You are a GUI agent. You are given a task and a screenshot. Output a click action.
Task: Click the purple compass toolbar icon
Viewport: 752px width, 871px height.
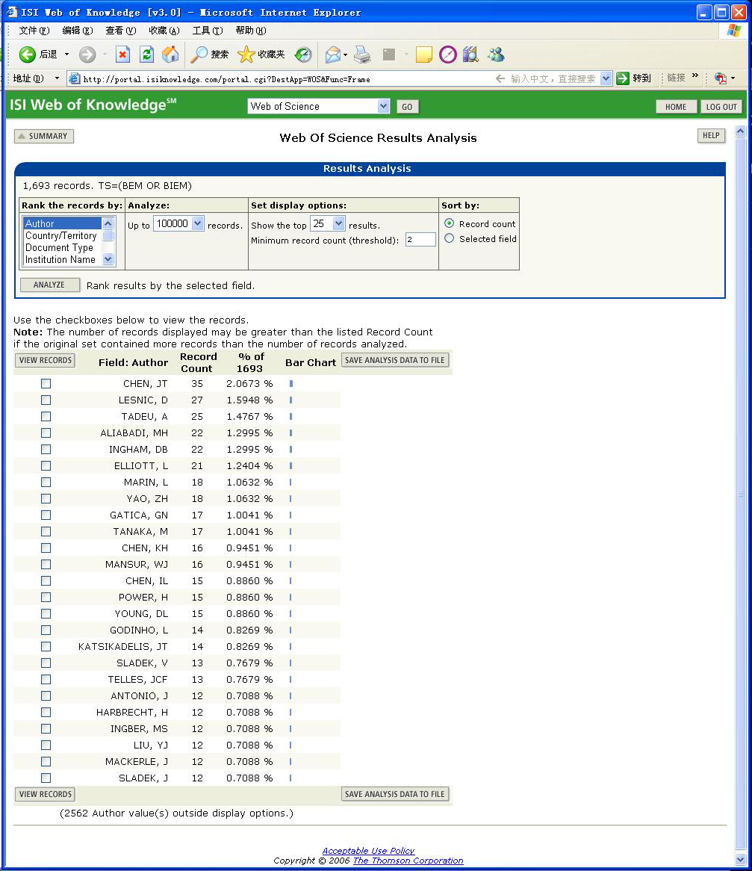447,55
